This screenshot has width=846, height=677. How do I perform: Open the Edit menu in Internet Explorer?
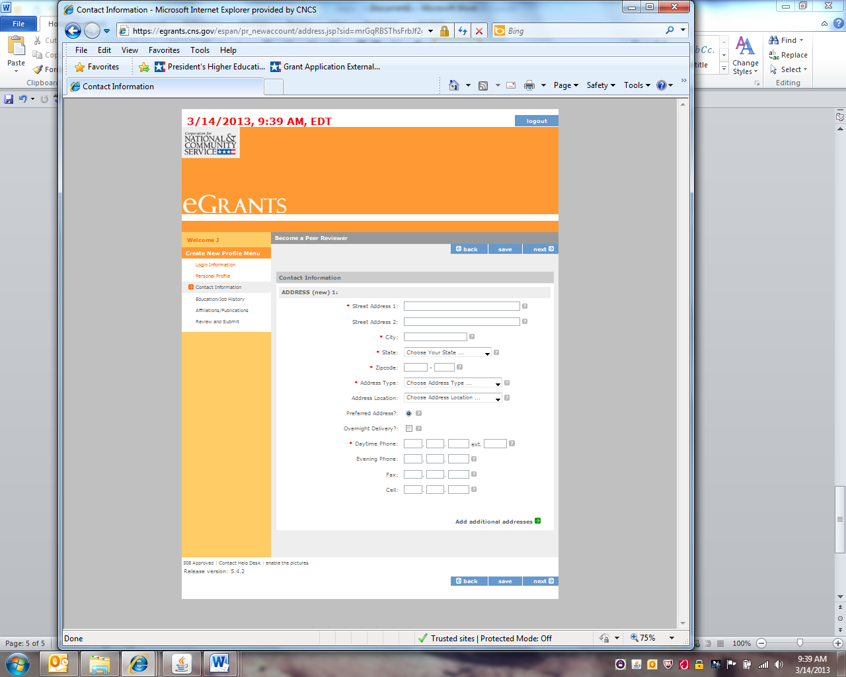(x=104, y=50)
